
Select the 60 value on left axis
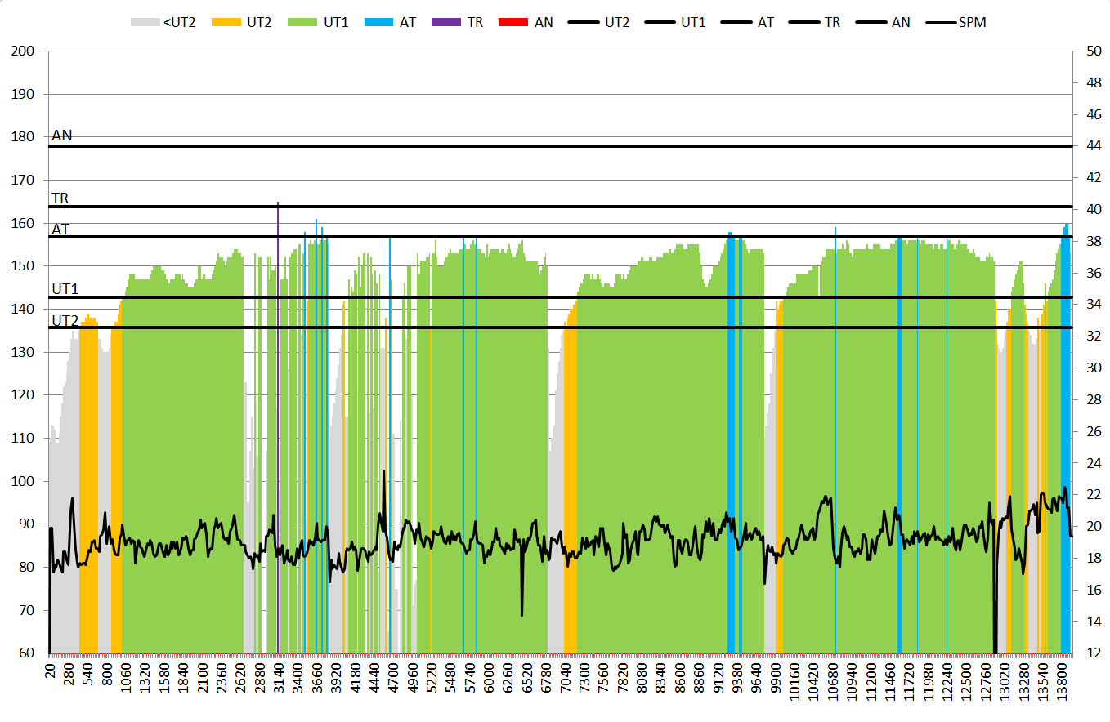[x=25, y=653]
